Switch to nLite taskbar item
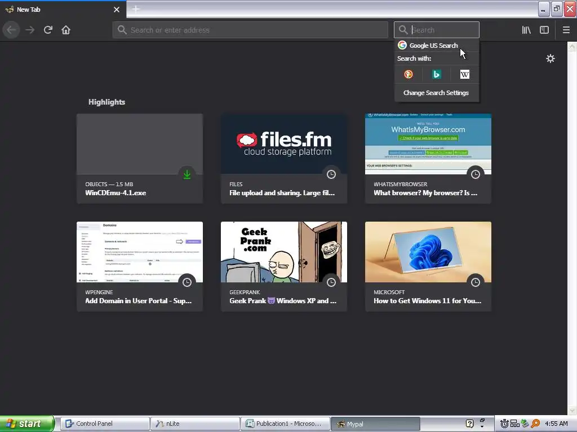This screenshot has height=432, width=577. coord(194,424)
